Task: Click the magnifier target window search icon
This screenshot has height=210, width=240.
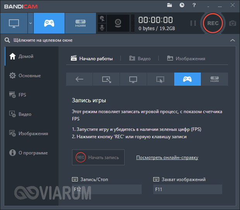Action: pyautogui.click(x=7, y=40)
